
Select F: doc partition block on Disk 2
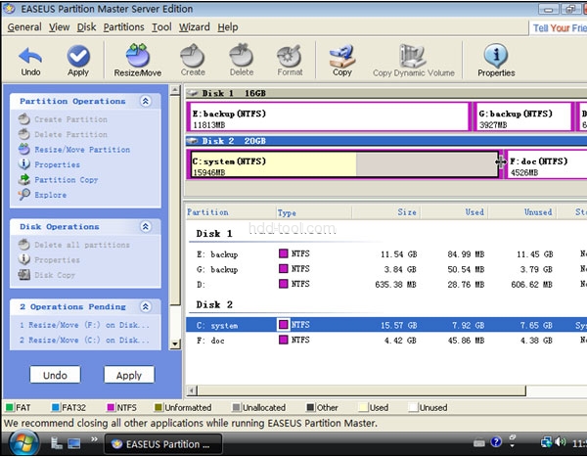(546, 164)
